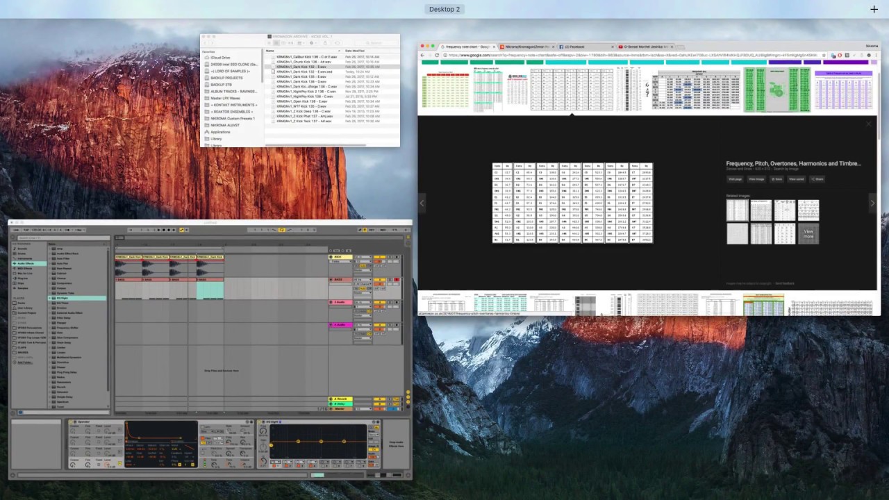Viewport: 889px width, 500px height.
Task: Click Finder Date Modified column header
Action: click(355, 51)
